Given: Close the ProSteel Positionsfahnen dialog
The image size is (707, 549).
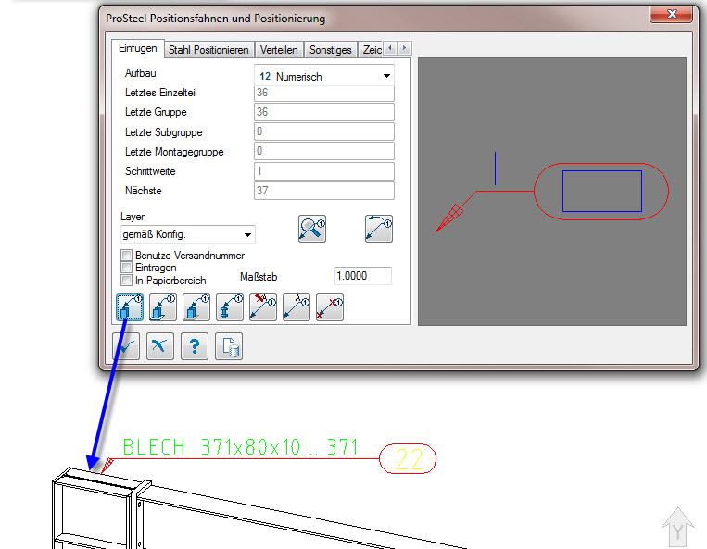Looking at the screenshot, I should point(672,14).
